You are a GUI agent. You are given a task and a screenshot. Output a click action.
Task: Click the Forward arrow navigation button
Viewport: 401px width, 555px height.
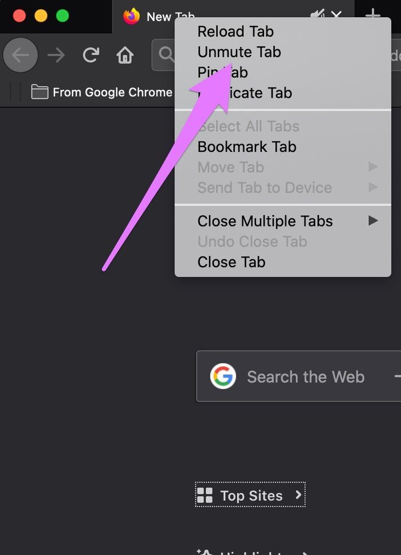point(56,55)
